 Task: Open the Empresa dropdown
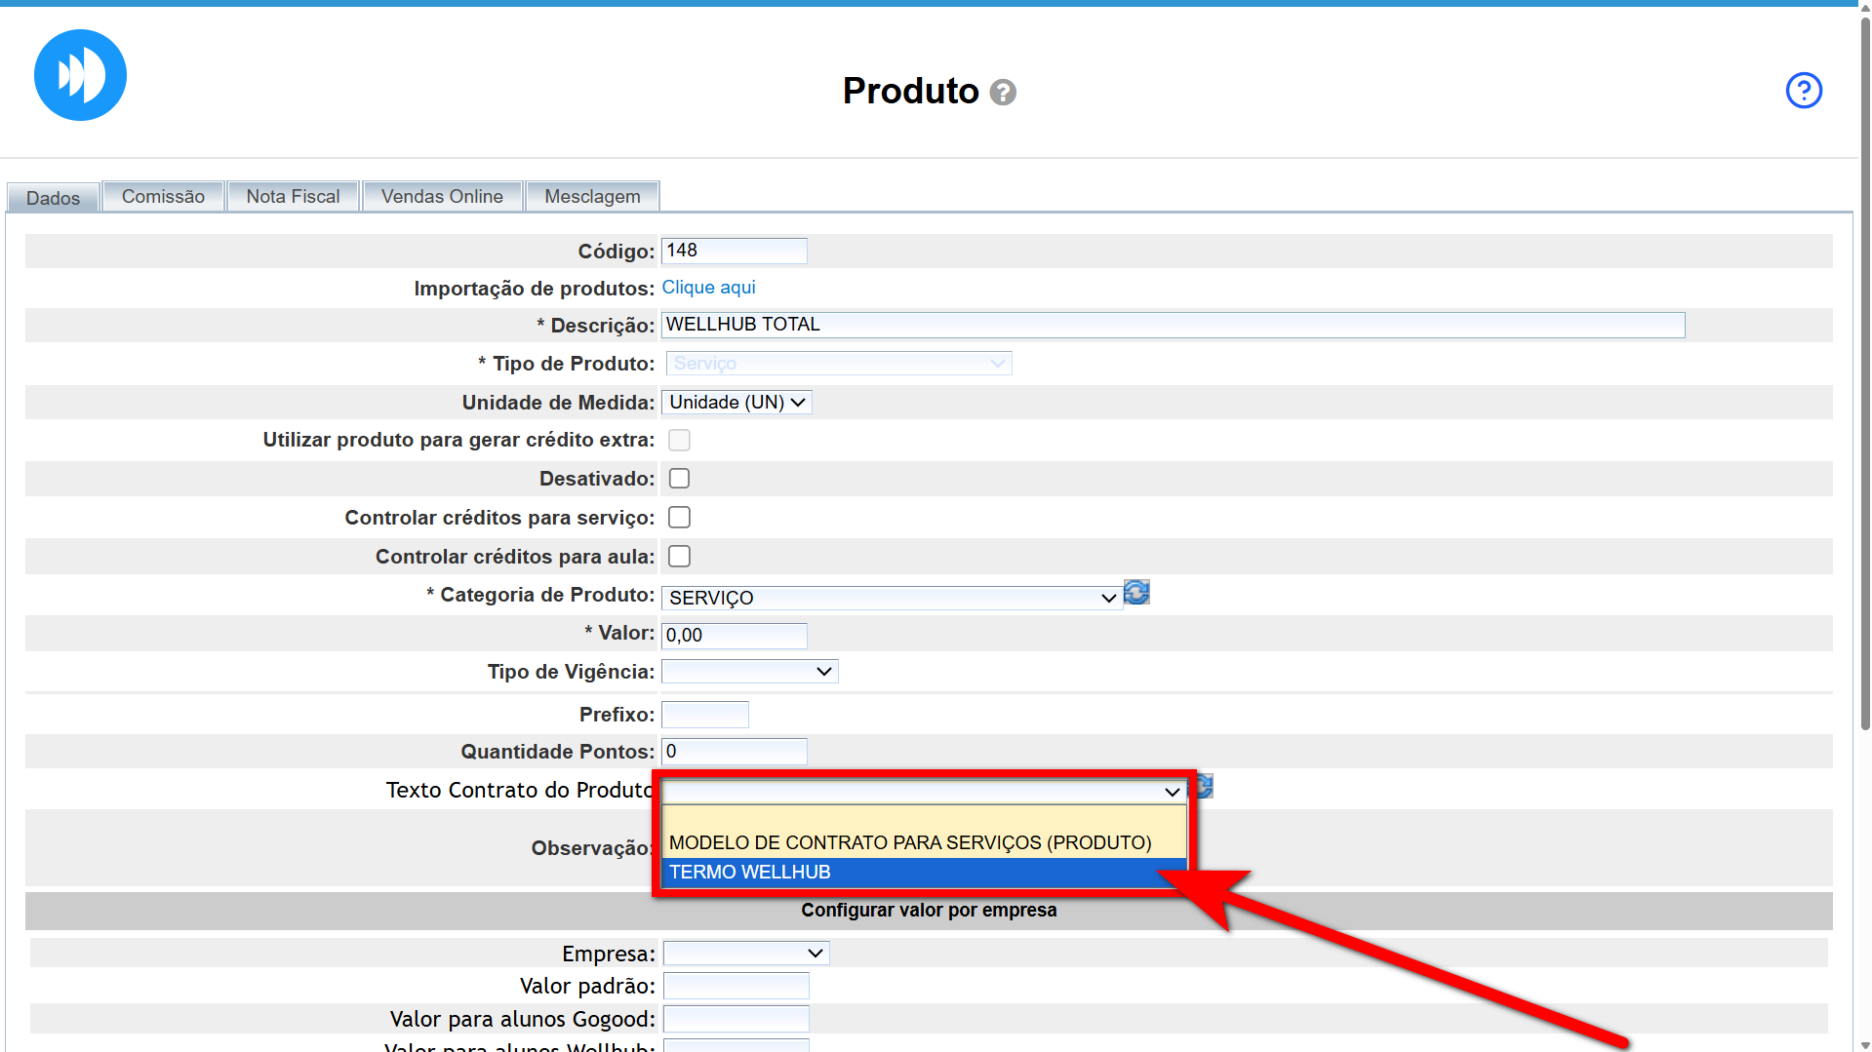[745, 954]
